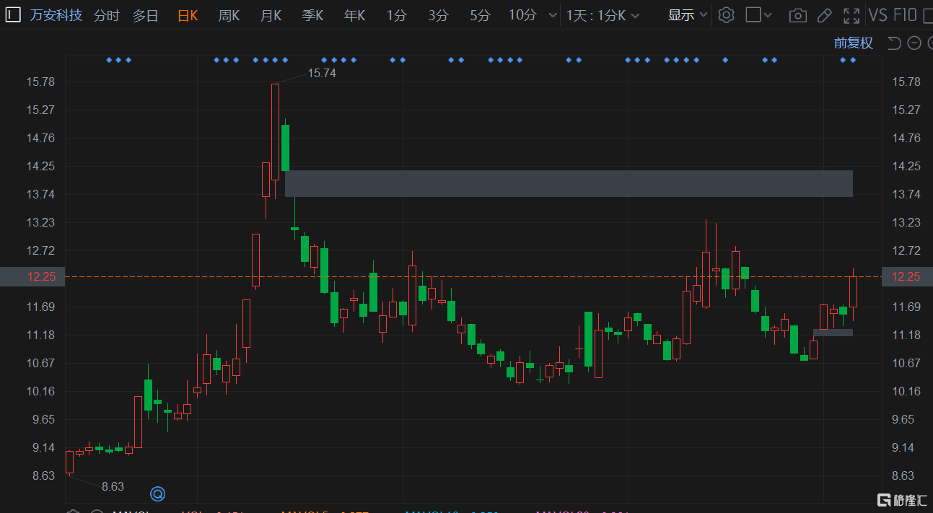Expand more minute intervals after 10分

(x=553, y=15)
